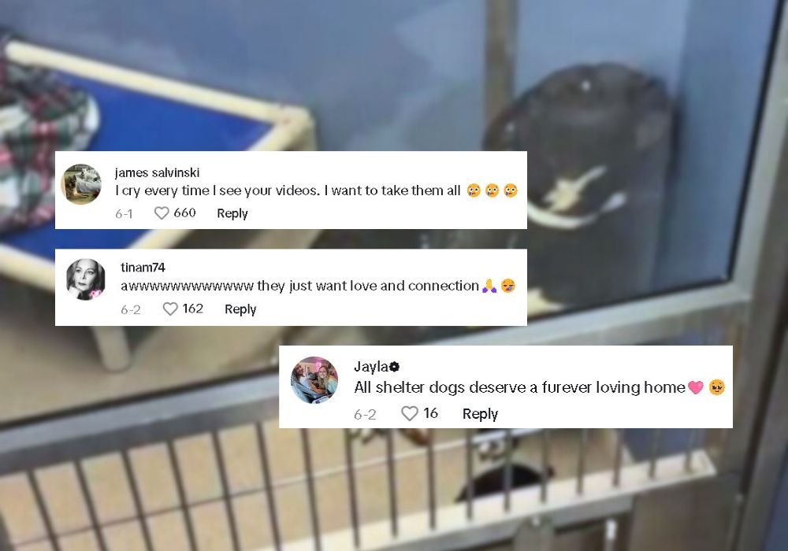Click the 660 likes count
The width and height of the screenshot is (788, 551).
click(184, 213)
